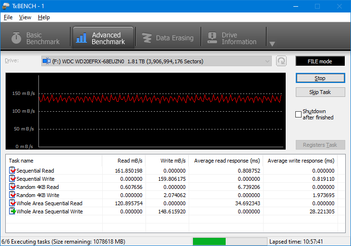This screenshot has height=246, width=351.
Task: Click the refresh drive list icon
Action: 281,61
